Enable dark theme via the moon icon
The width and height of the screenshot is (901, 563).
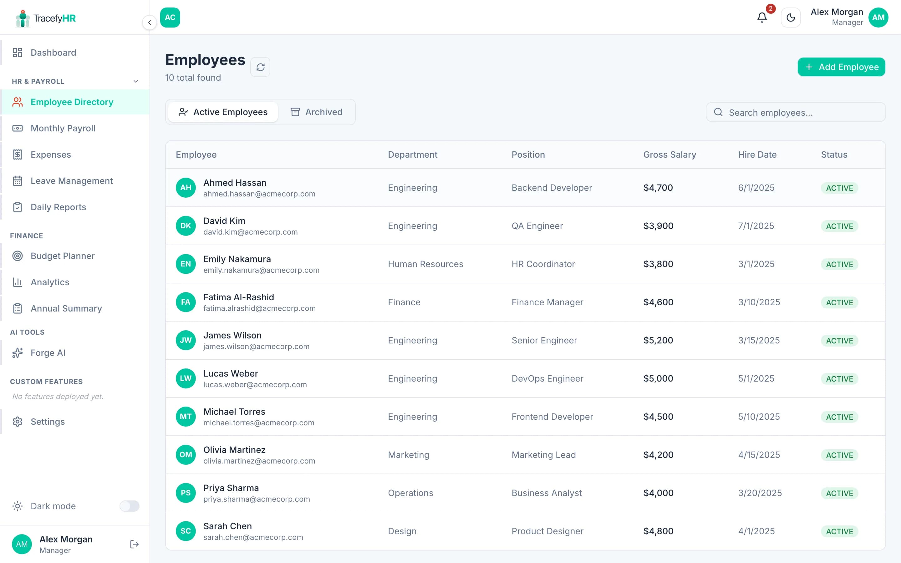pyautogui.click(x=791, y=18)
